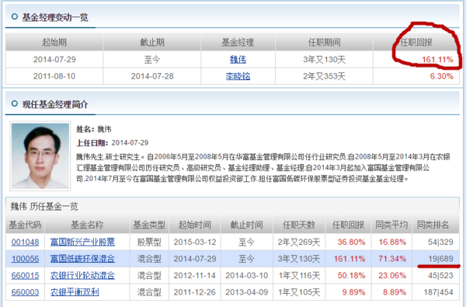Select start date 2011-08-10

coord(54,76)
